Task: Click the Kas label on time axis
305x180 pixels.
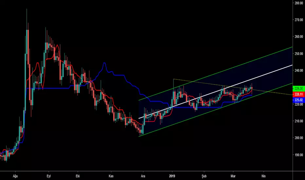Action: [x=111, y=176]
